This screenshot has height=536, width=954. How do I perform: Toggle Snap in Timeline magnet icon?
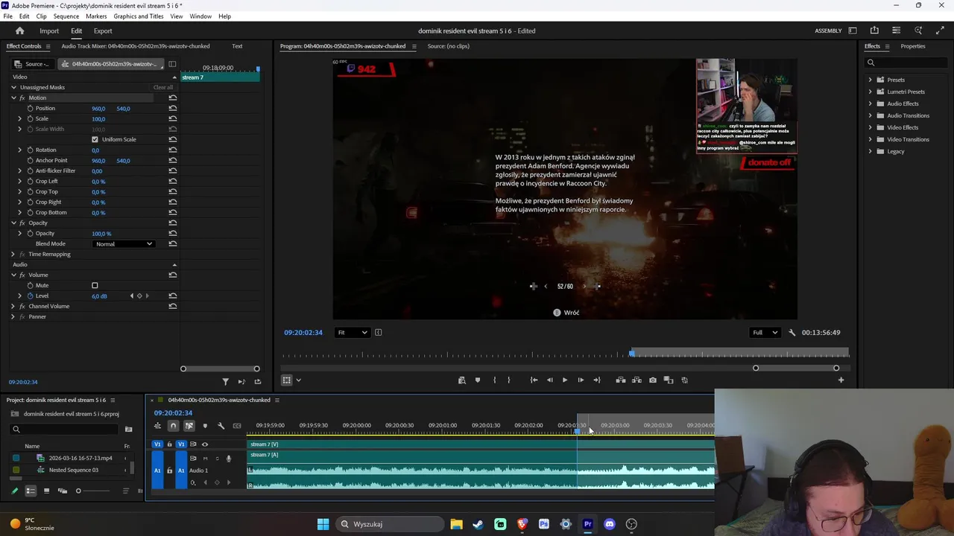(x=173, y=426)
